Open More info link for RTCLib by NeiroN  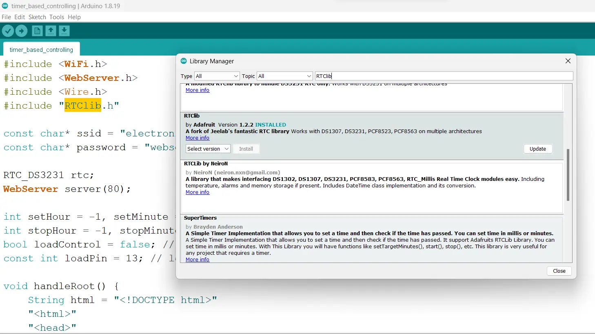pyautogui.click(x=198, y=192)
